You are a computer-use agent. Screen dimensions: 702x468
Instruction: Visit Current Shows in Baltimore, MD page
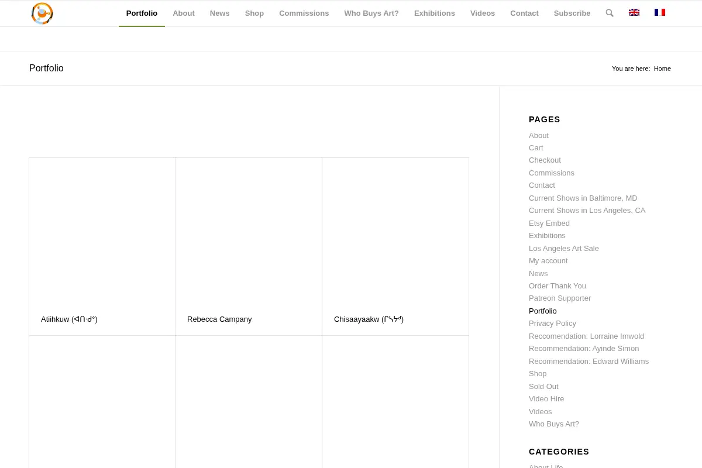click(x=583, y=198)
